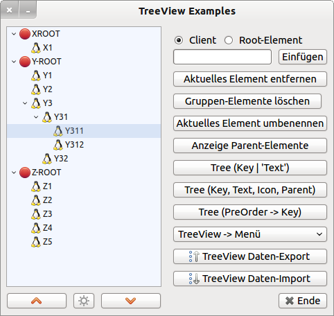This screenshot has height=316, width=334.
Task: Click the up-arrow move button below the tree
Action: (x=37, y=301)
